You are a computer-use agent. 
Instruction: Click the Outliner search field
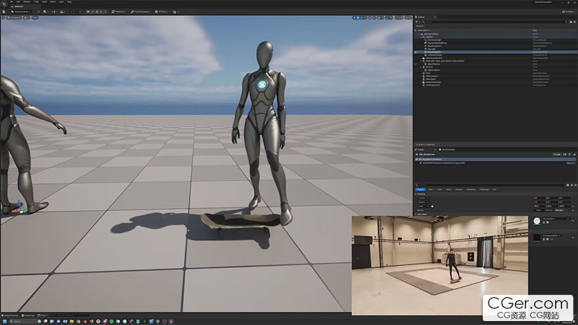point(495,22)
